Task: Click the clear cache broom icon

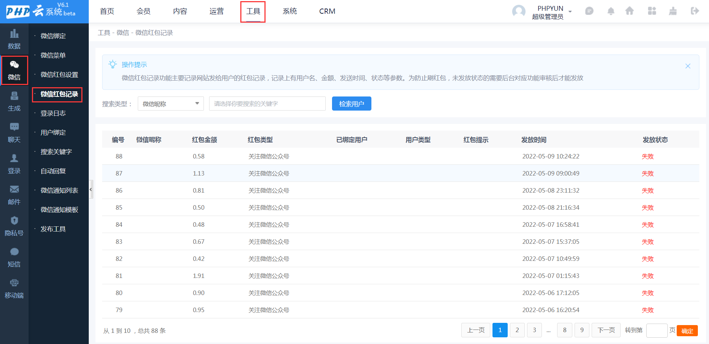Action: point(673,11)
